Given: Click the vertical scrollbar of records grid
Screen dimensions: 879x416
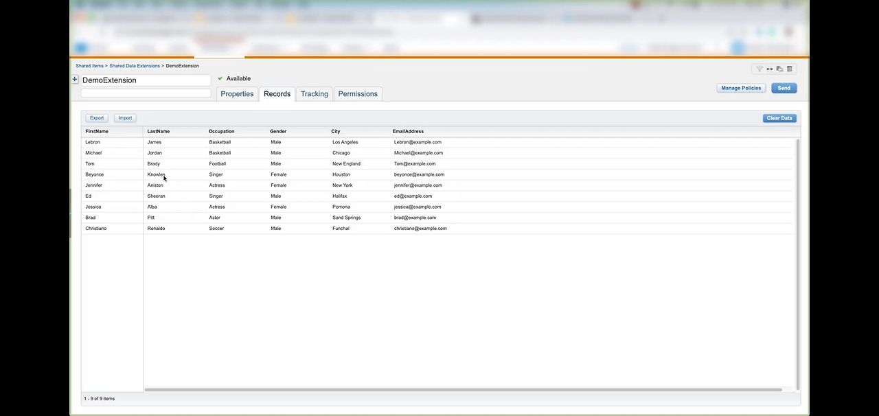Looking at the screenshot, I should pyautogui.click(x=798, y=263).
